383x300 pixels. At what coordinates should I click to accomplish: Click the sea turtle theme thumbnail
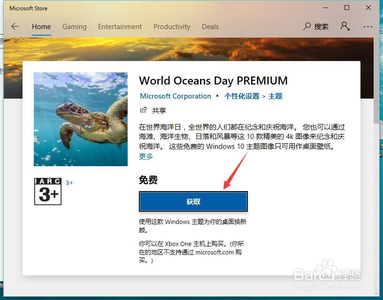point(81,119)
